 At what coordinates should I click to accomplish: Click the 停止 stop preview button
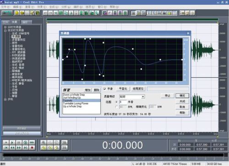pyautogui.click(x=168, y=96)
